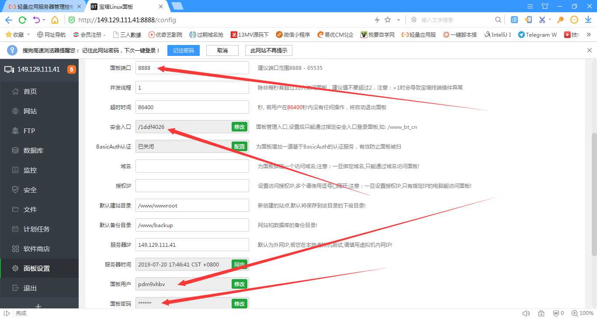Open the 100% zoom control in status bar
The image size is (597, 318).
click(583, 313)
